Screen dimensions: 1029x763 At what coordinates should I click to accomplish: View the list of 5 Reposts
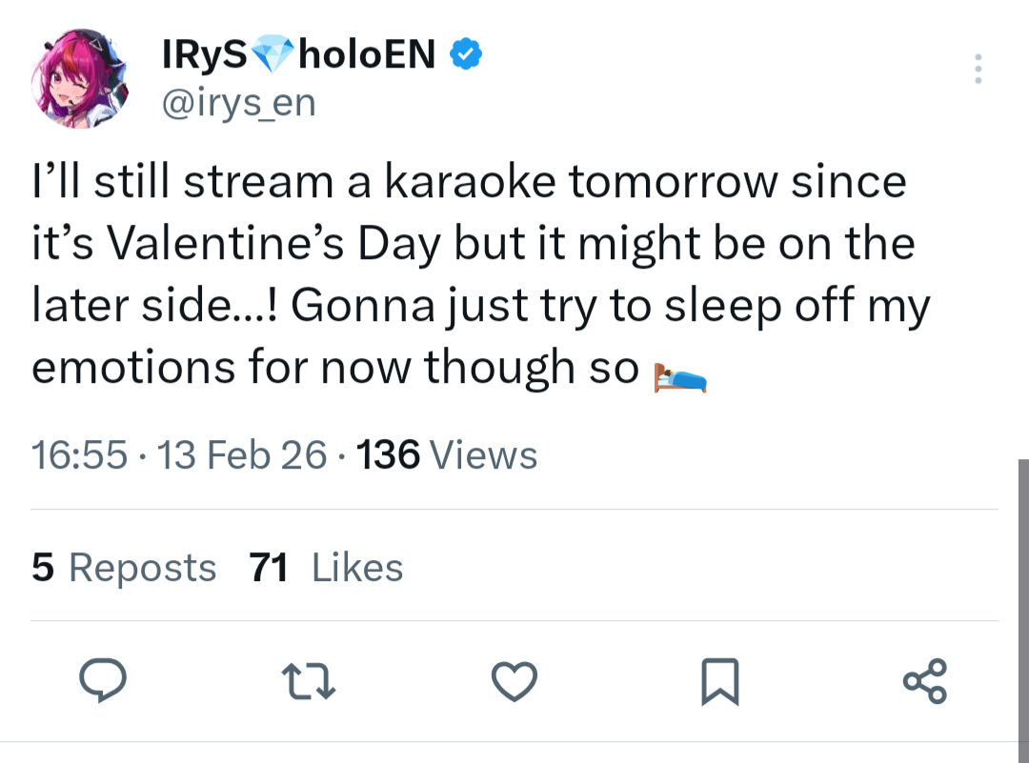tap(124, 568)
